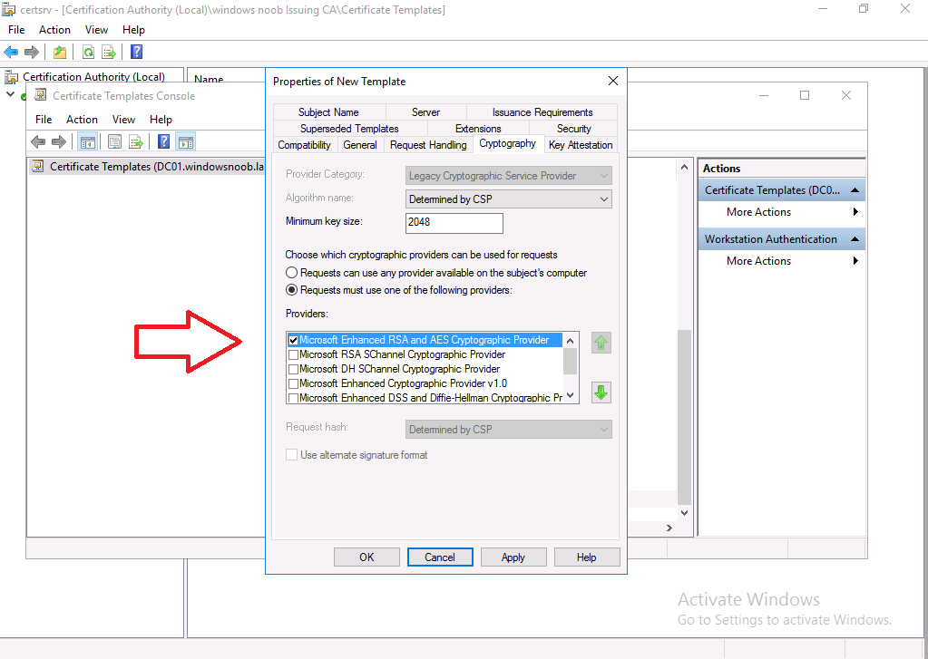Open the Key Attestation tab
The image size is (928, 659).
(x=581, y=145)
